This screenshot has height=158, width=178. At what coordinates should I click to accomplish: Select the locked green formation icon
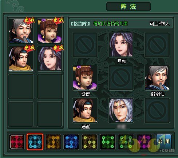click(x=126, y=142)
